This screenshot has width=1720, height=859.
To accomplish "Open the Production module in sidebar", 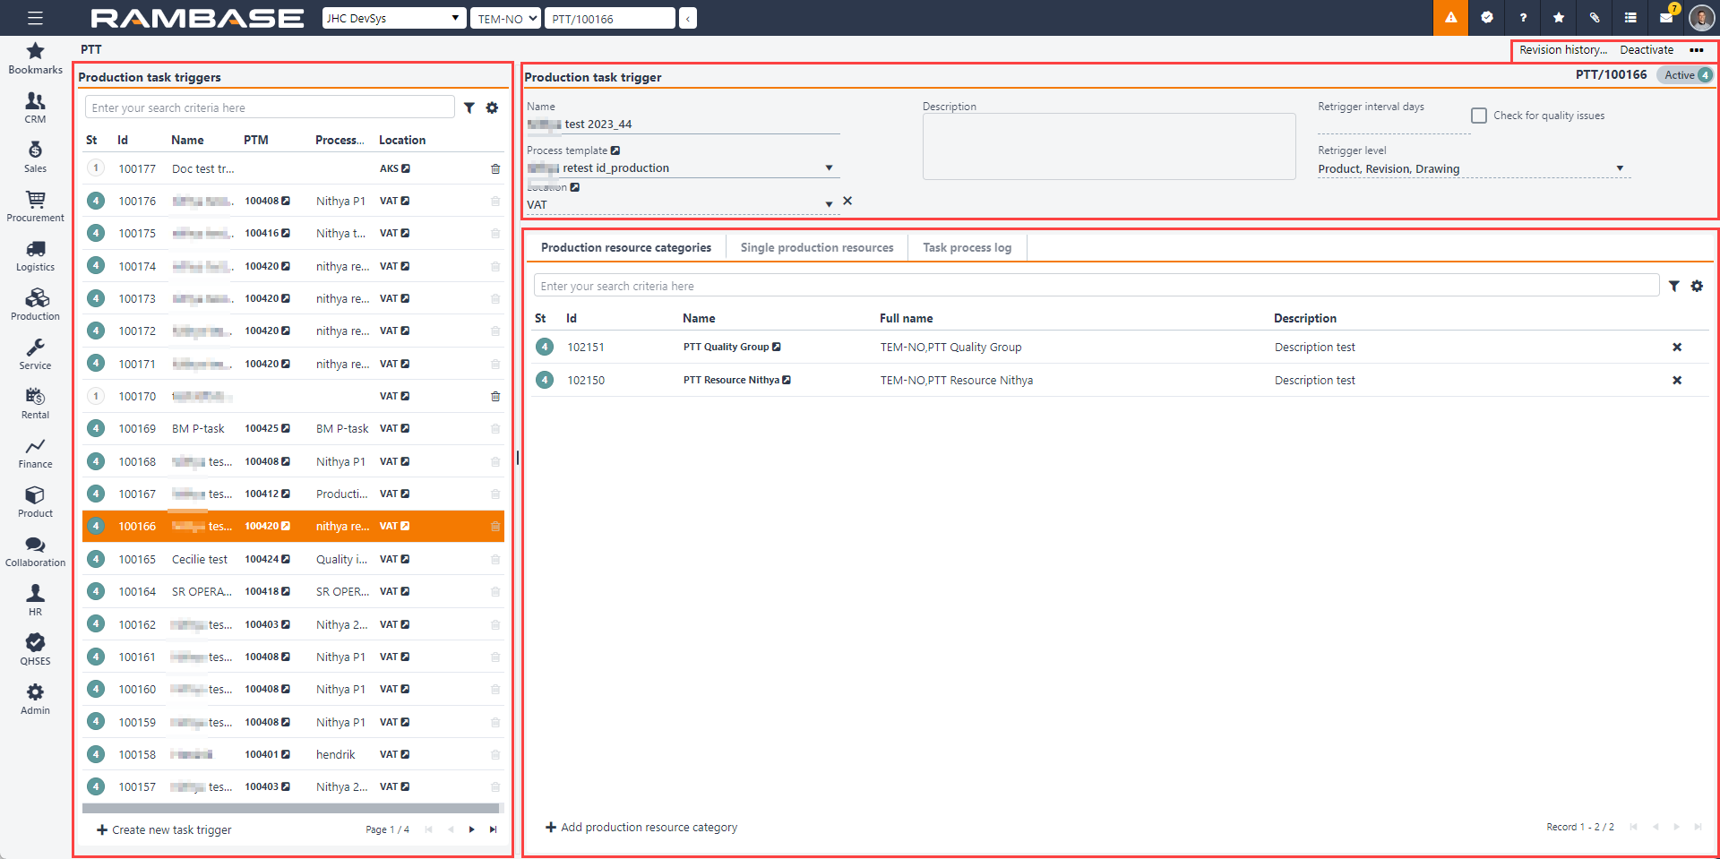I will coord(35,305).
